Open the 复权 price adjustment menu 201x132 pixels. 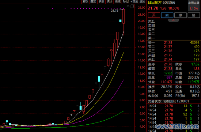click(85, 1)
